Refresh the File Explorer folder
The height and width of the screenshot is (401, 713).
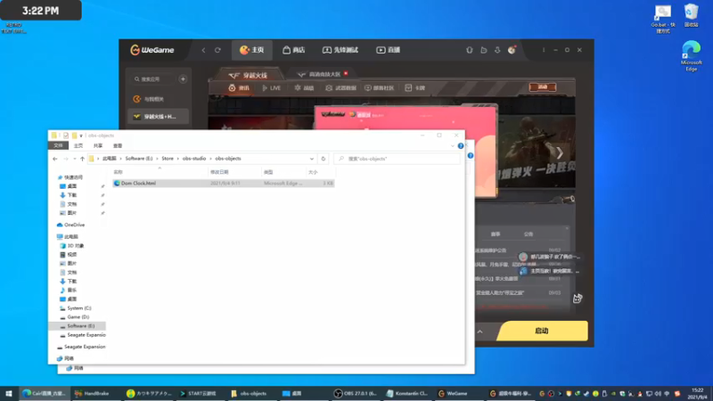tap(324, 159)
